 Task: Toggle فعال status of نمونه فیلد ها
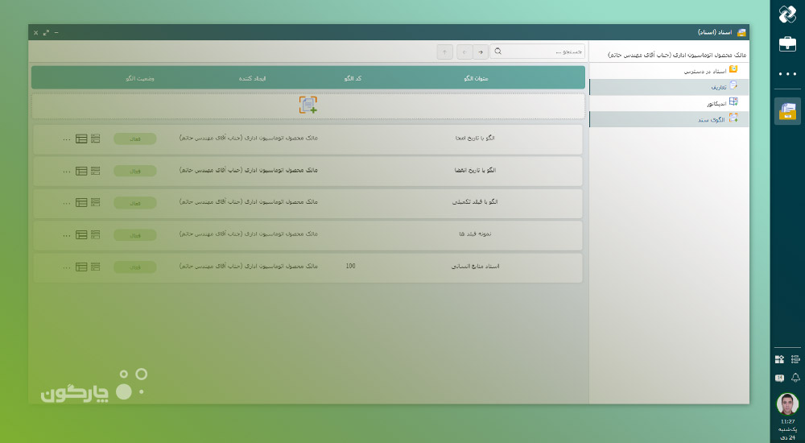[135, 235]
